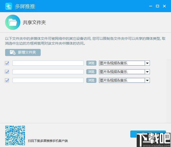Uncheck the second folder row checkbox
This screenshot has width=171, height=147.
point(7,72)
